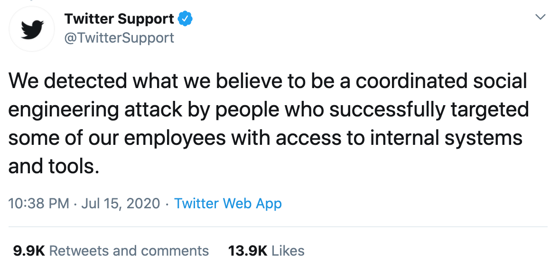Image resolution: width=559 pixels, height=267 pixels.
Task: Click the line mentioning internal systems
Action: pyautogui.click(x=265, y=139)
